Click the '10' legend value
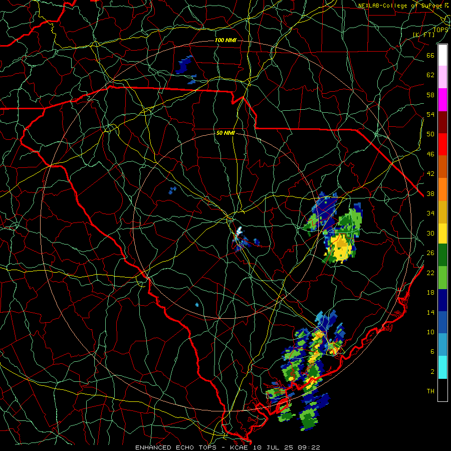 [x=430, y=332]
